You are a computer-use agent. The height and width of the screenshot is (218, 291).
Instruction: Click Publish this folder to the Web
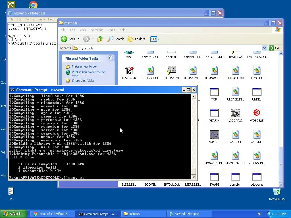pos(88,74)
